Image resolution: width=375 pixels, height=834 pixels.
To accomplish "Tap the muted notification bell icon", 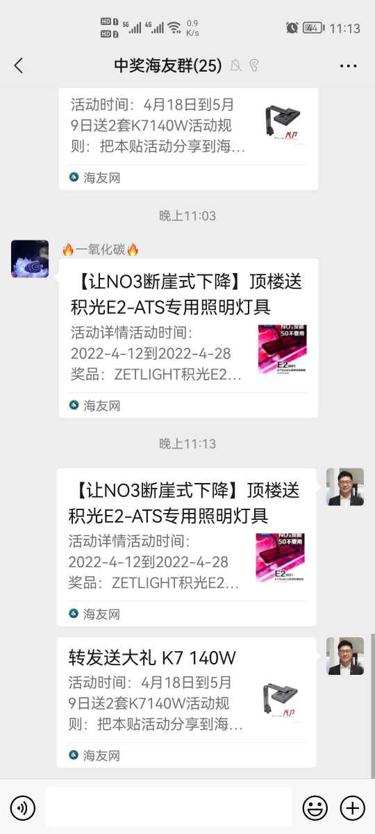I will [236, 65].
